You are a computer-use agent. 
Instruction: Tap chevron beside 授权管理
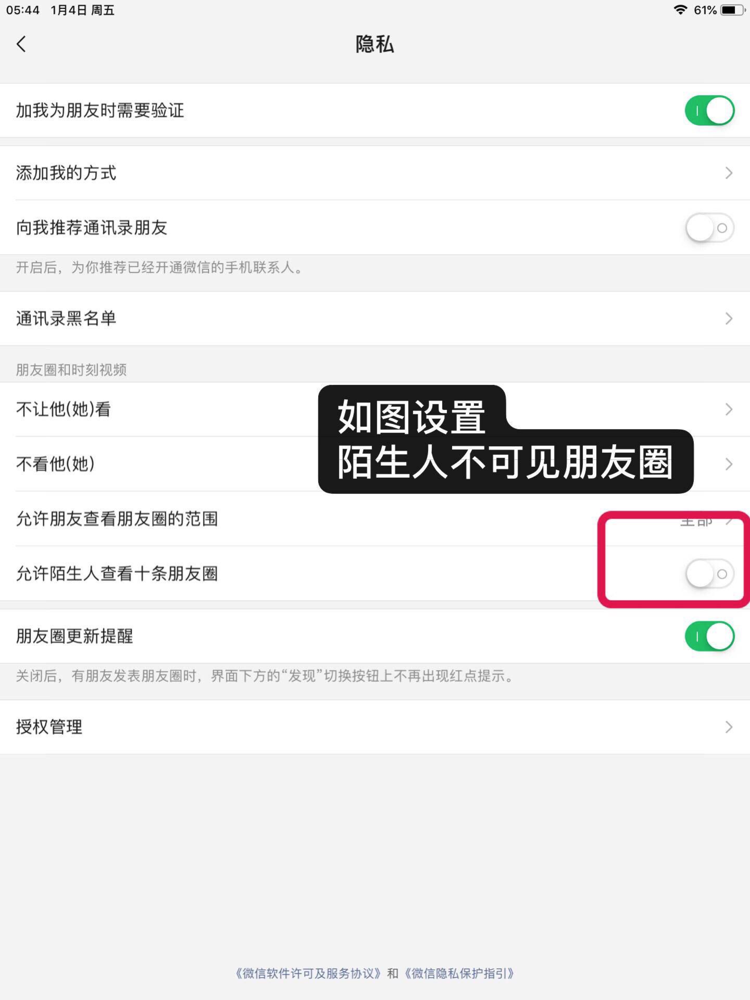click(729, 727)
